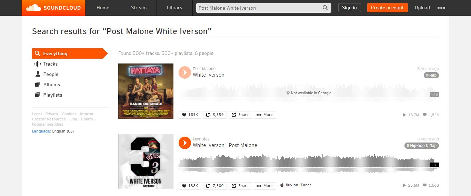Open the Stream tab
The image size is (471, 196).
[139, 8]
